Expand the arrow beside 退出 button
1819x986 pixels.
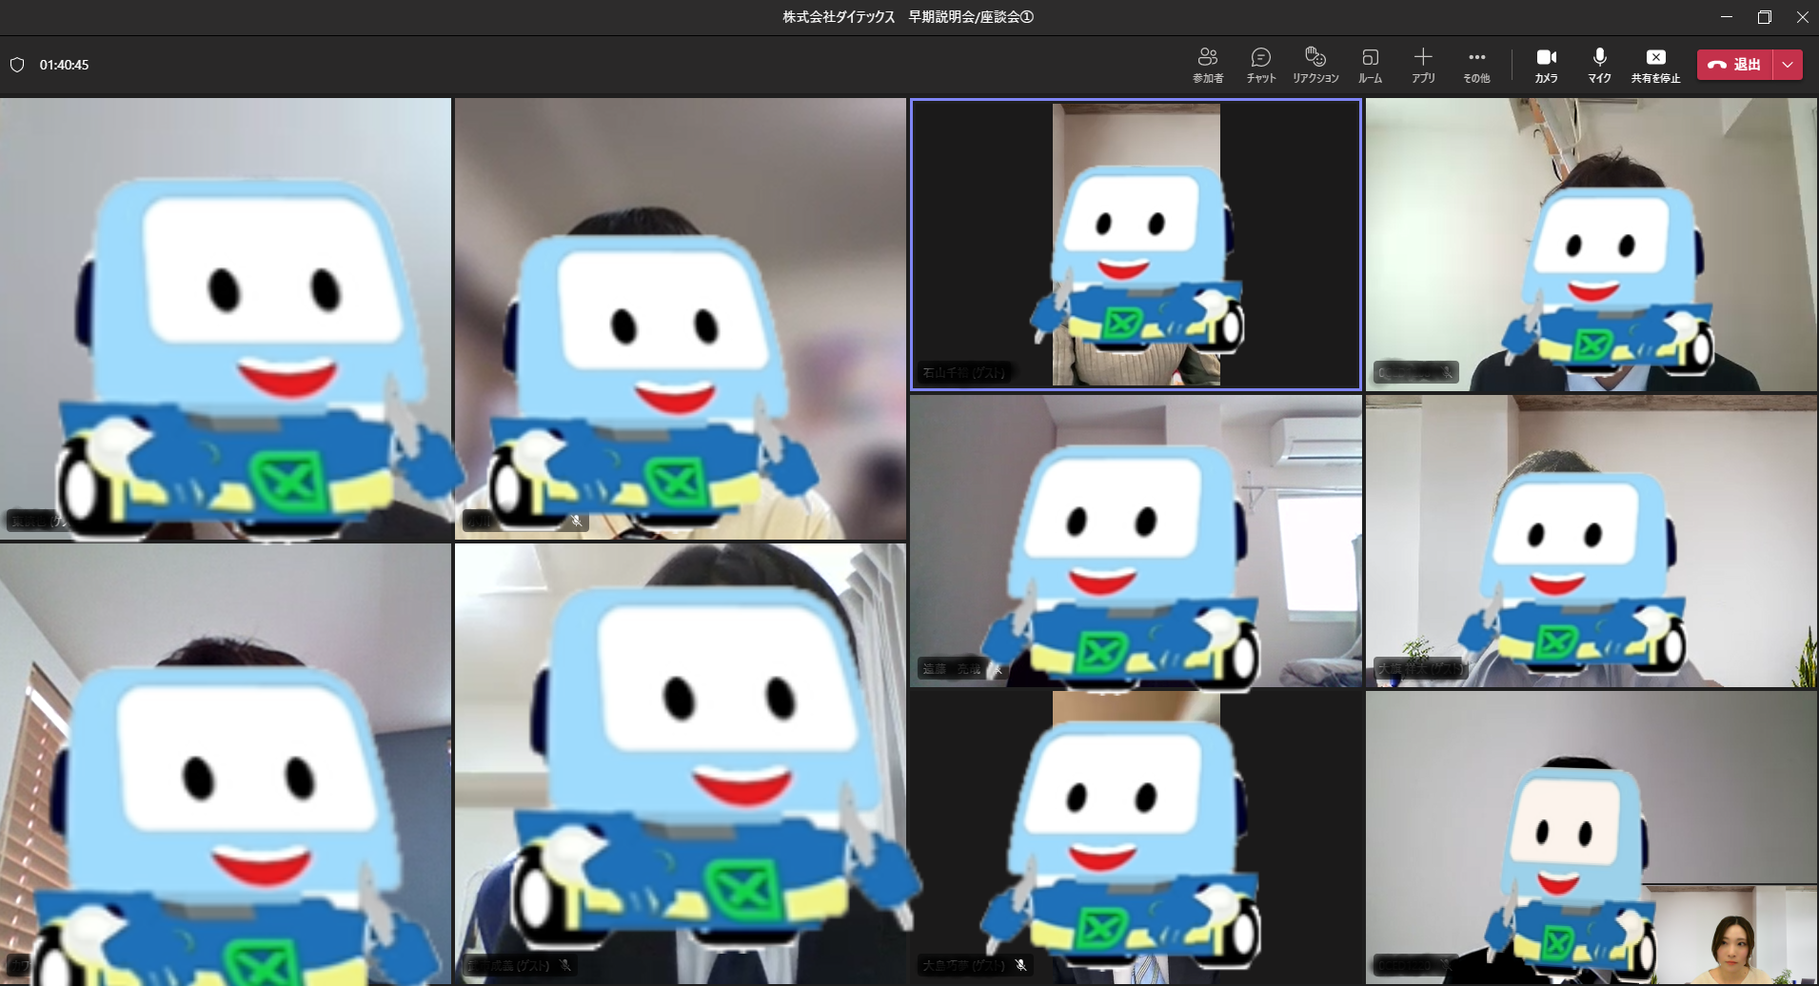(x=1788, y=65)
